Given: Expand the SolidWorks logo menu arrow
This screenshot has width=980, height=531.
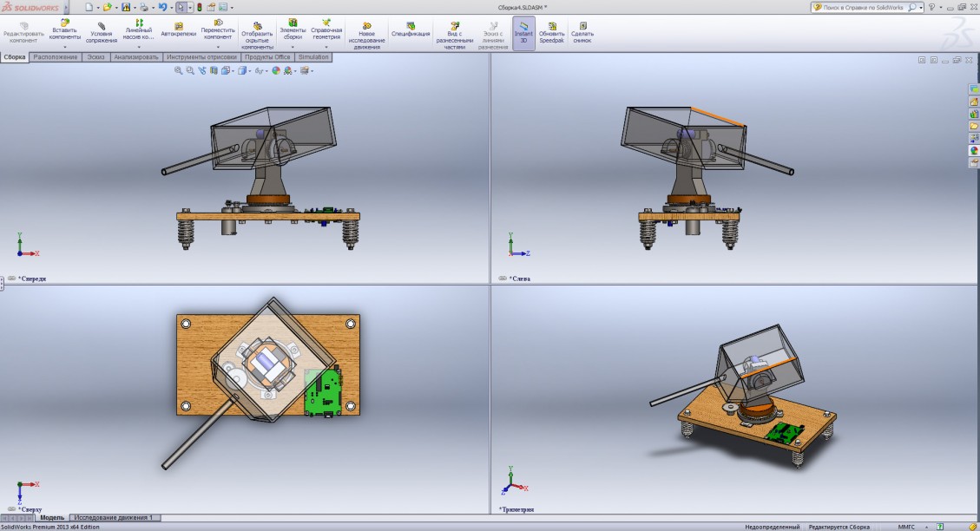Looking at the screenshot, I should (66, 8).
